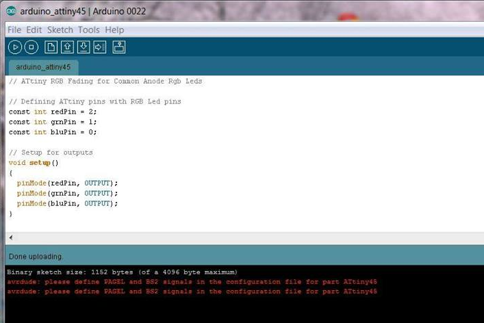The image size is (484, 323).
Task: Open the Serial Monitor icon
Action: (119, 47)
